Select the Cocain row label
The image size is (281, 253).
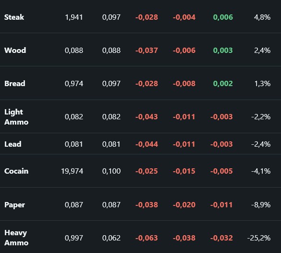(16, 171)
